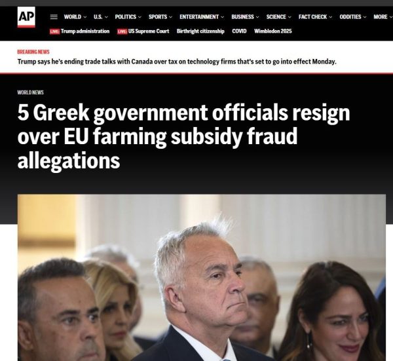The image size is (393, 361).
Task: Open the article's lead photo
Action: (x=202, y=278)
